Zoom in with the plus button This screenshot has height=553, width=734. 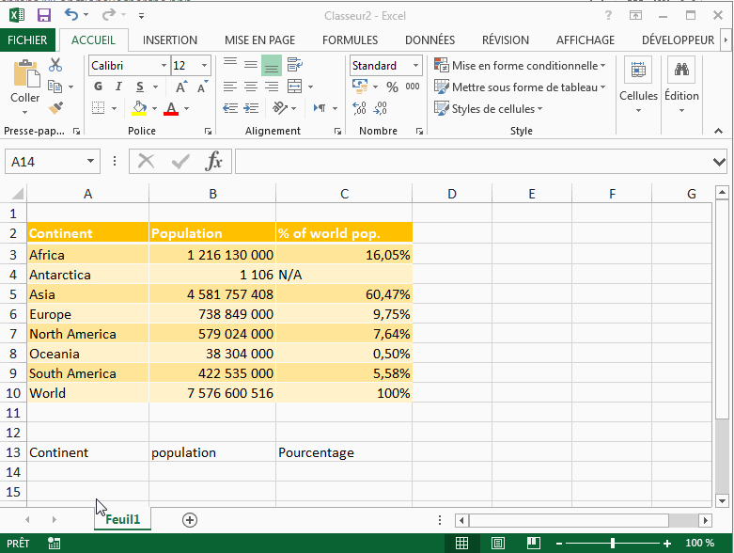(667, 544)
